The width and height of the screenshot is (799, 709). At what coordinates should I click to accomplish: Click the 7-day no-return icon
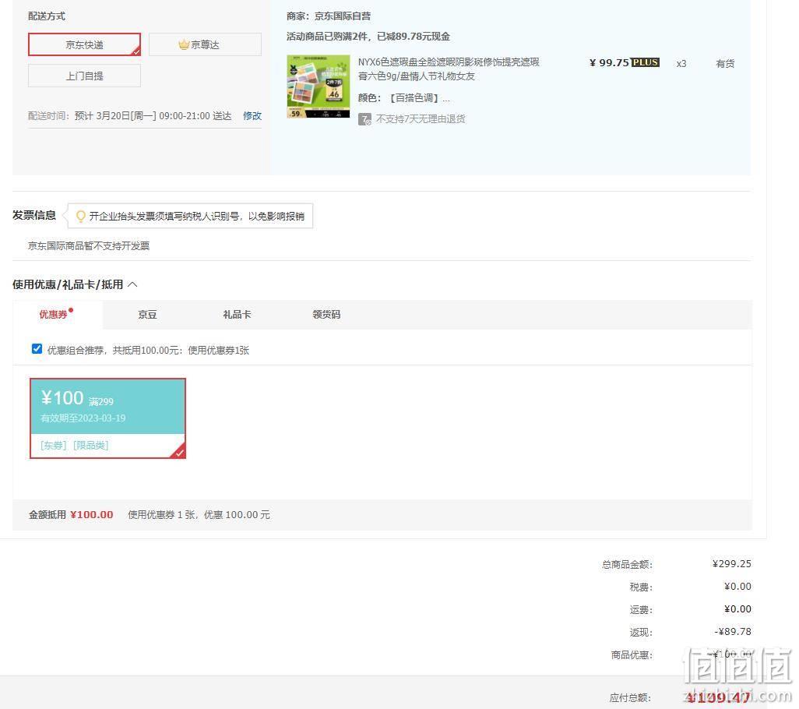[x=364, y=119]
